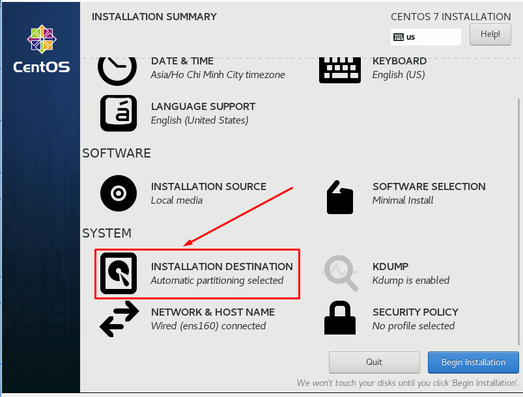Click the Installation Source disc icon

click(119, 193)
